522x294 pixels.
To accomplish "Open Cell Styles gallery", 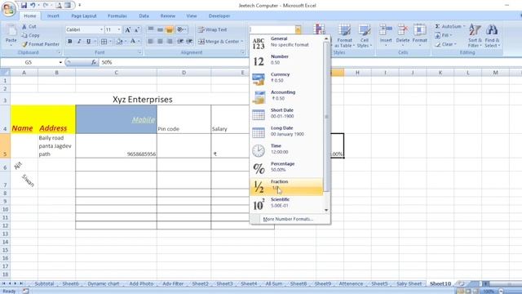I will pos(364,36).
